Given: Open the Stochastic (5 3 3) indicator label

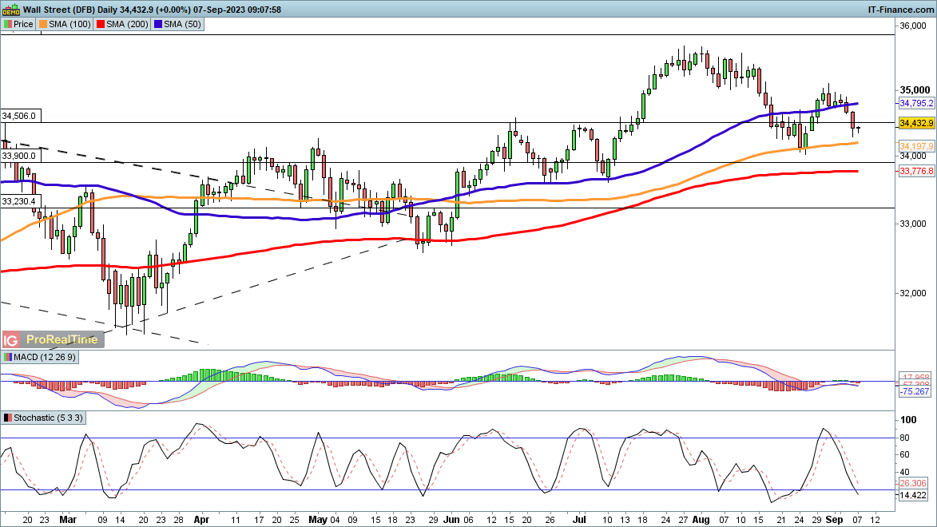Looking at the screenshot, I should coord(48,418).
